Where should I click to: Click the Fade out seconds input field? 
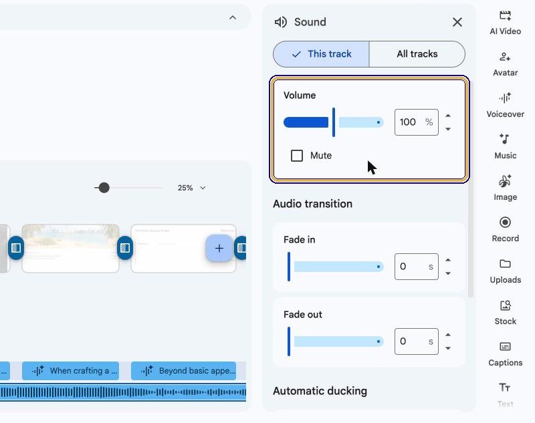[x=416, y=341]
